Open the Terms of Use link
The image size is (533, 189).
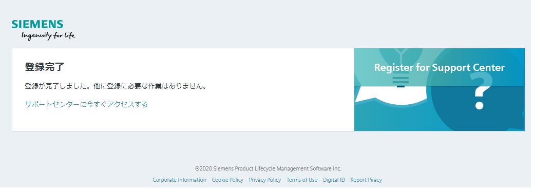[302, 180]
